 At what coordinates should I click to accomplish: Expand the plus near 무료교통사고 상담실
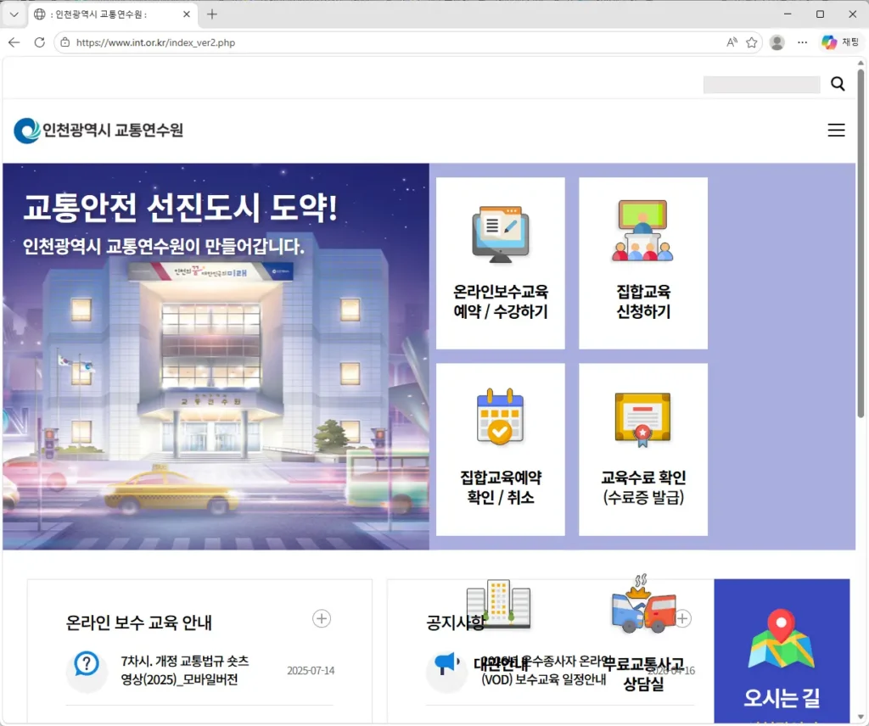683,619
